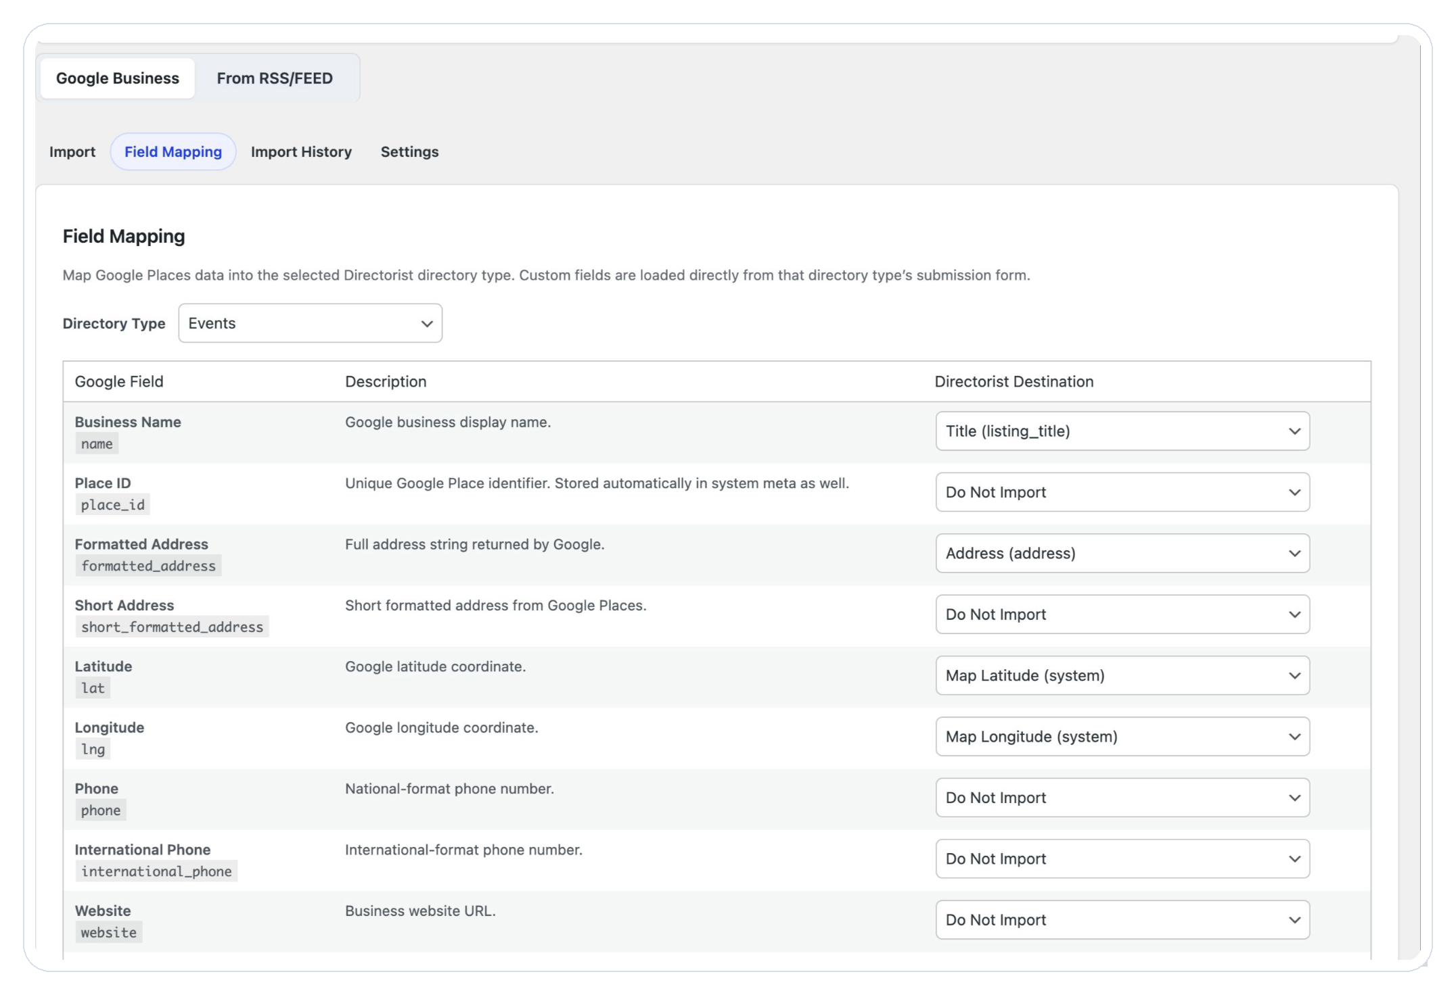Click the International Phone row label
1456x995 pixels.
click(143, 850)
